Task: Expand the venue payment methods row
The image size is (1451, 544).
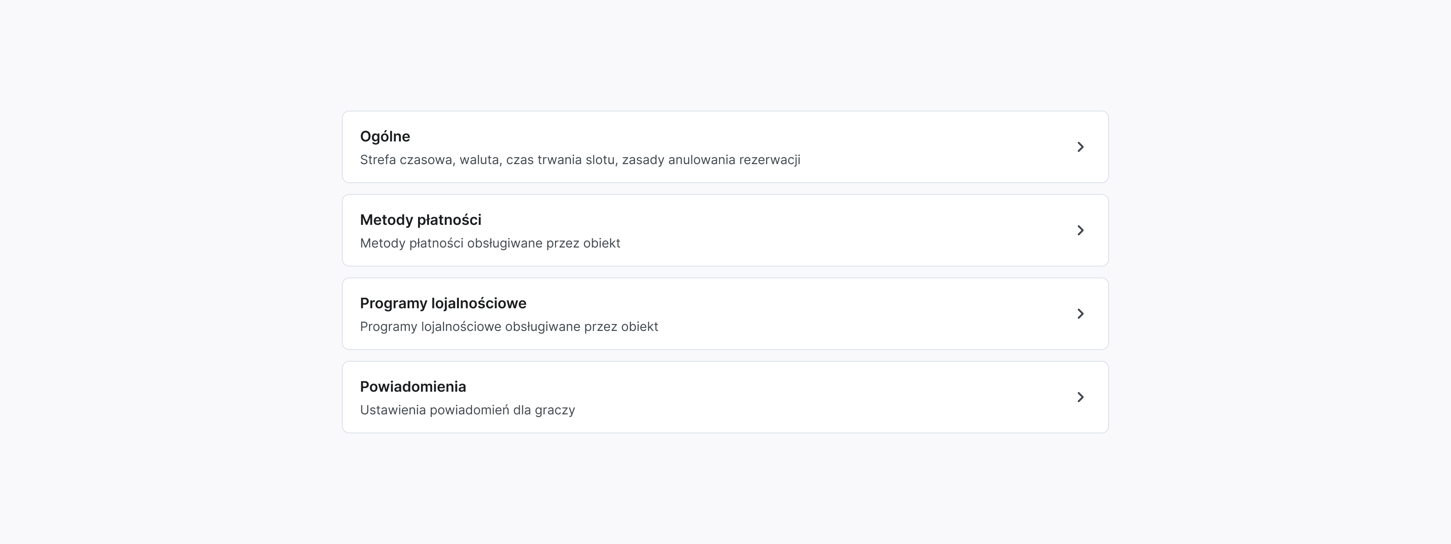Action: [725, 230]
